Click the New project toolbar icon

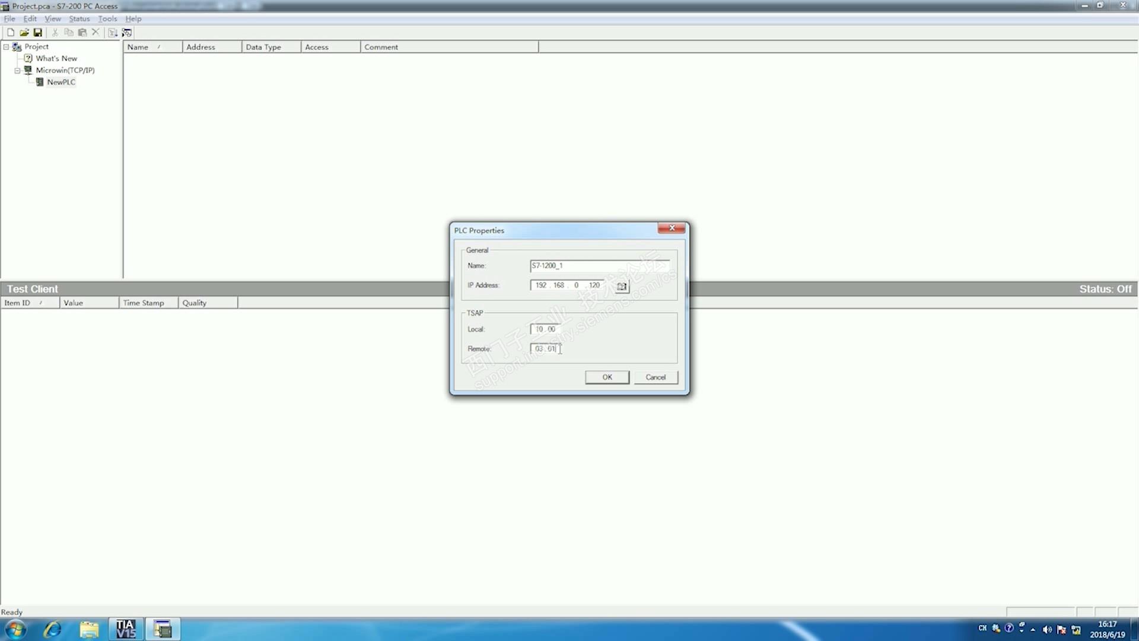pos(11,33)
